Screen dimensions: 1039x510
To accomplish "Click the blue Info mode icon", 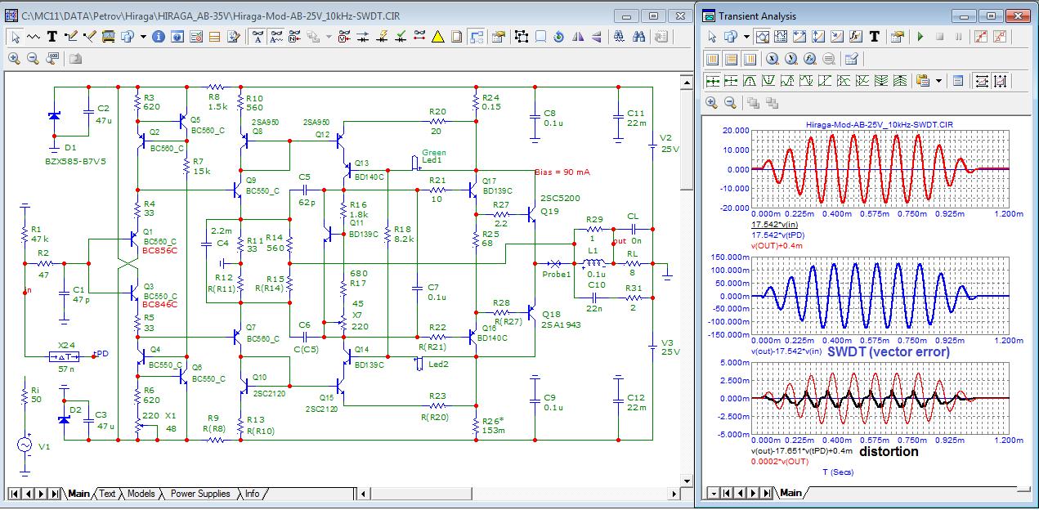I will point(158,37).
